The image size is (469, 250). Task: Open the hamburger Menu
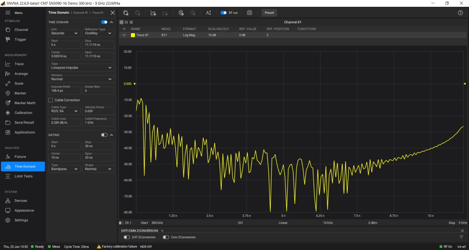coord(8,12)
